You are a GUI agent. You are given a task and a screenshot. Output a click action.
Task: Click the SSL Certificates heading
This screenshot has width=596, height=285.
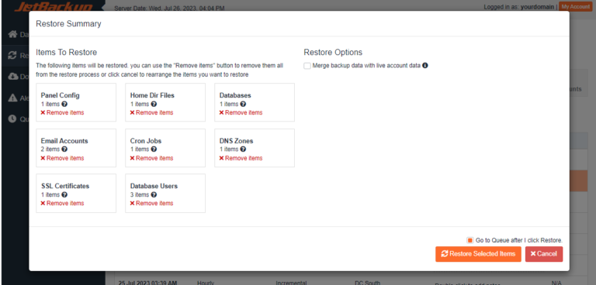65,187
